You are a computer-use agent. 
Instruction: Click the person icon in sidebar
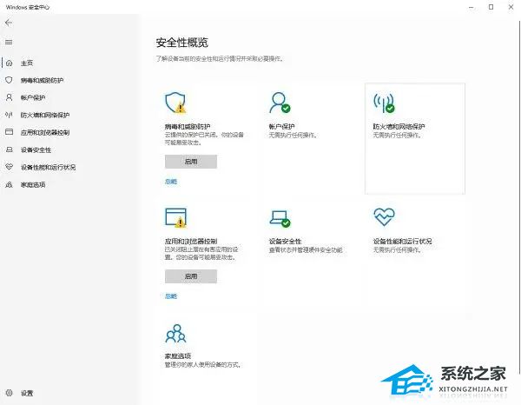(x=9, y=97)
